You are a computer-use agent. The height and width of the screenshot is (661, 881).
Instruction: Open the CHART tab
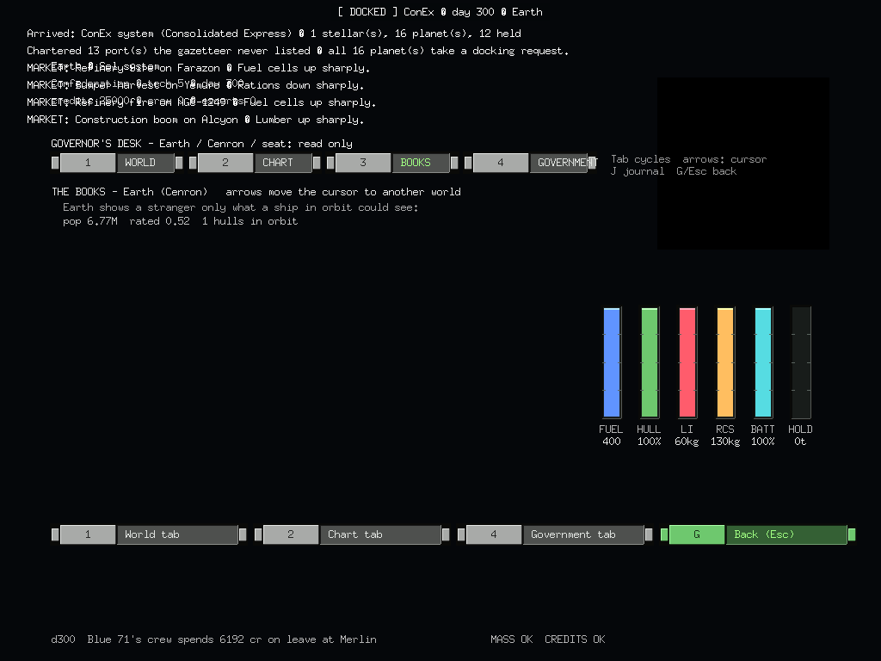255,163
